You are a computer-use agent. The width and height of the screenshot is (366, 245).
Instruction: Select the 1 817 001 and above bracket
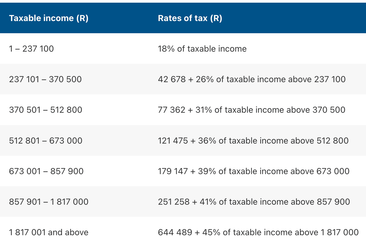[x=49, y=232]
